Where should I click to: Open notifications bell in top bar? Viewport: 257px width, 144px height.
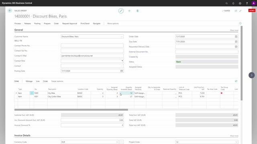click(233, 3)
